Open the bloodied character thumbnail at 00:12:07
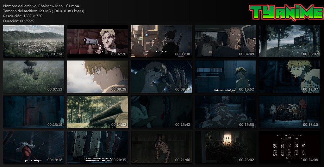 [289, 77]
